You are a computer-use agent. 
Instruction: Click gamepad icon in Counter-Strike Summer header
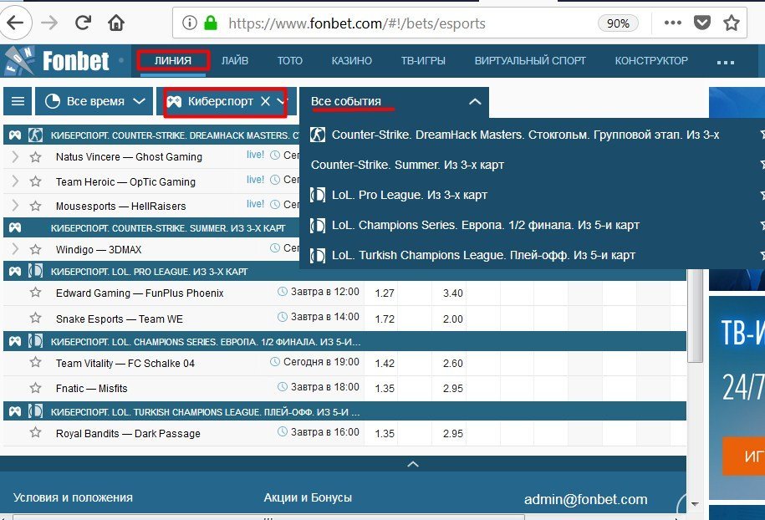[15, 227]
